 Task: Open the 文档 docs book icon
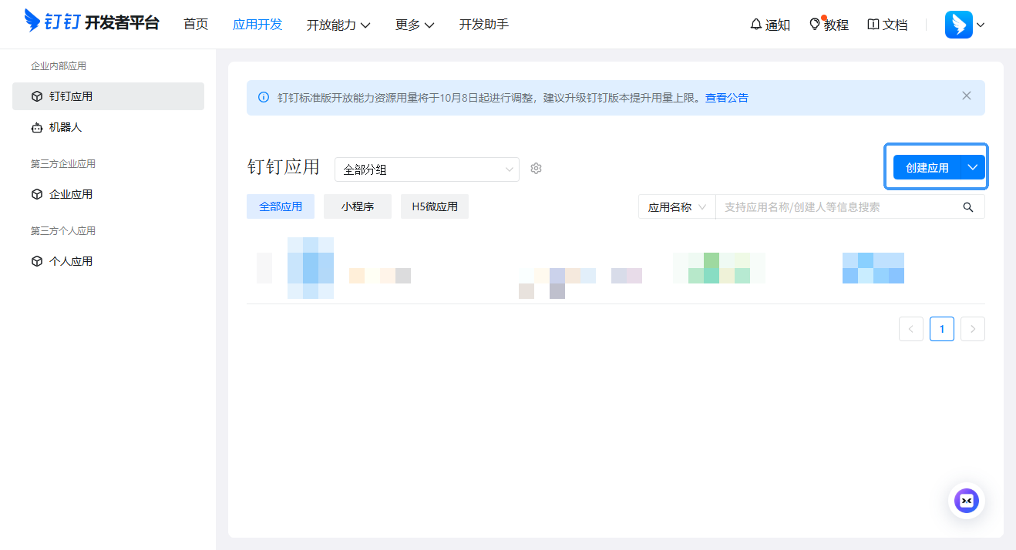[x=873, y=25]
